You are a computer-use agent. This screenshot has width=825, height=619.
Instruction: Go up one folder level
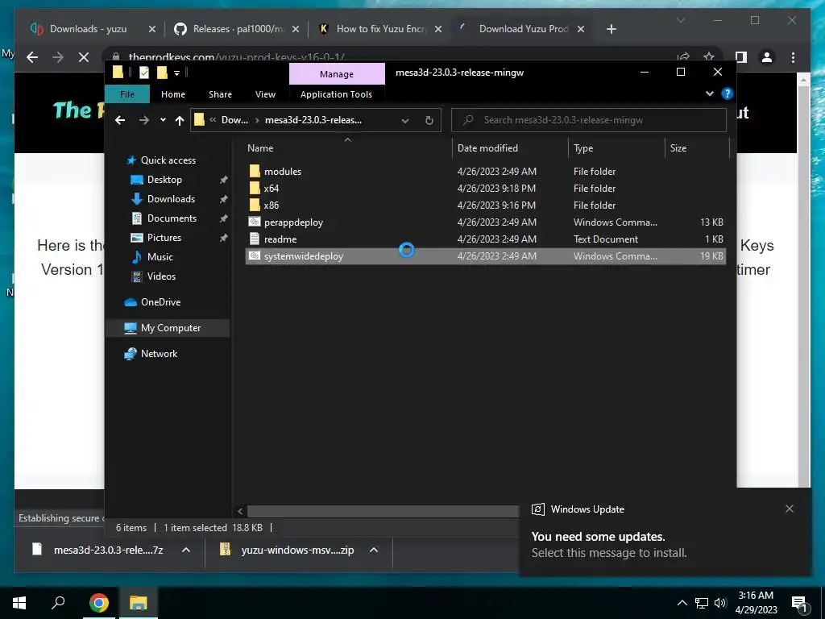(180, 121)
